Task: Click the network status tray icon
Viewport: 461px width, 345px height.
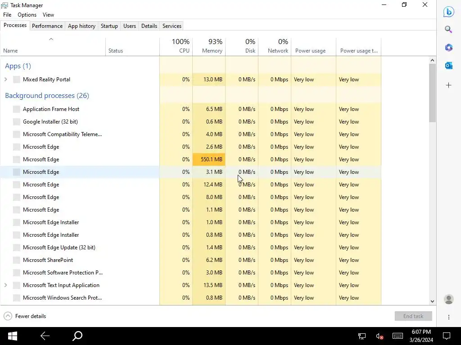Action: tap(362, 336)
